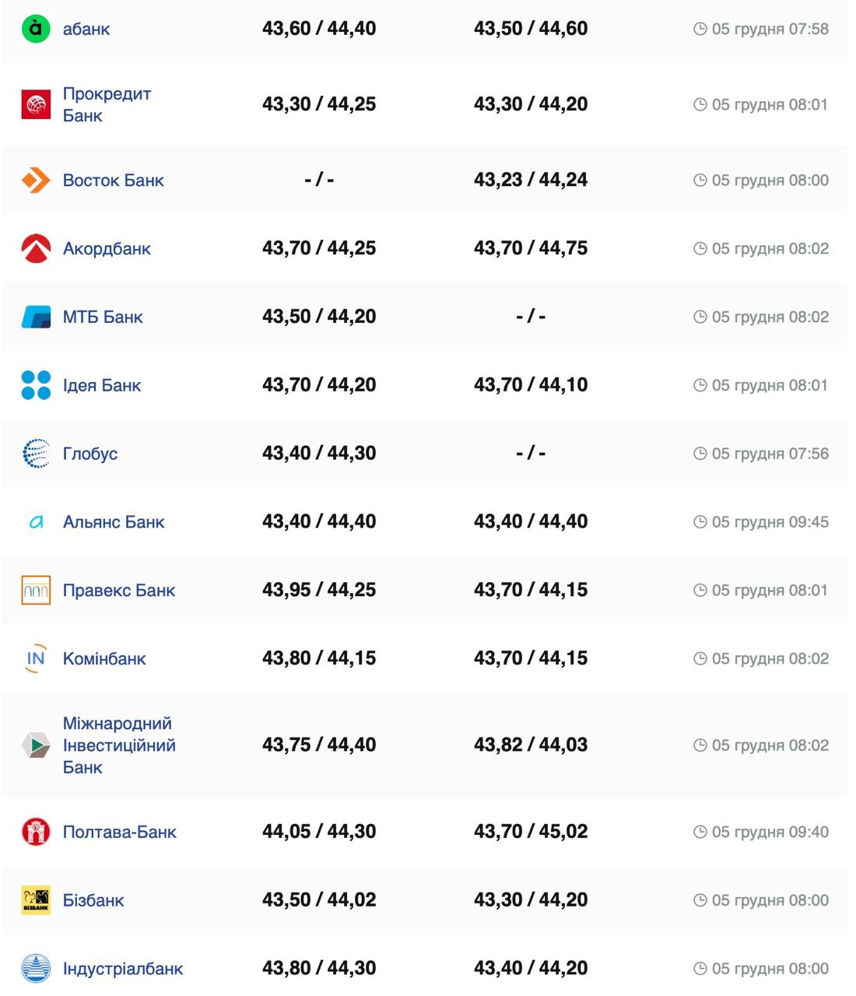Click the red Прокредит Банк logo
This screenshot has height=996, width=856.
coord(36,104)
